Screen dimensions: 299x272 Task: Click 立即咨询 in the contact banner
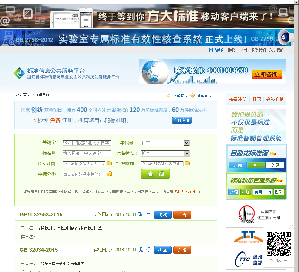(x=267, y=74)
